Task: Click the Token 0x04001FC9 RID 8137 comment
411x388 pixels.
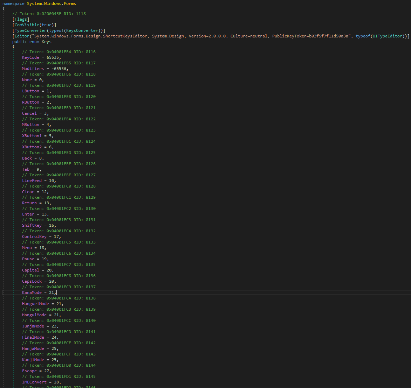Action: [59, 287]
